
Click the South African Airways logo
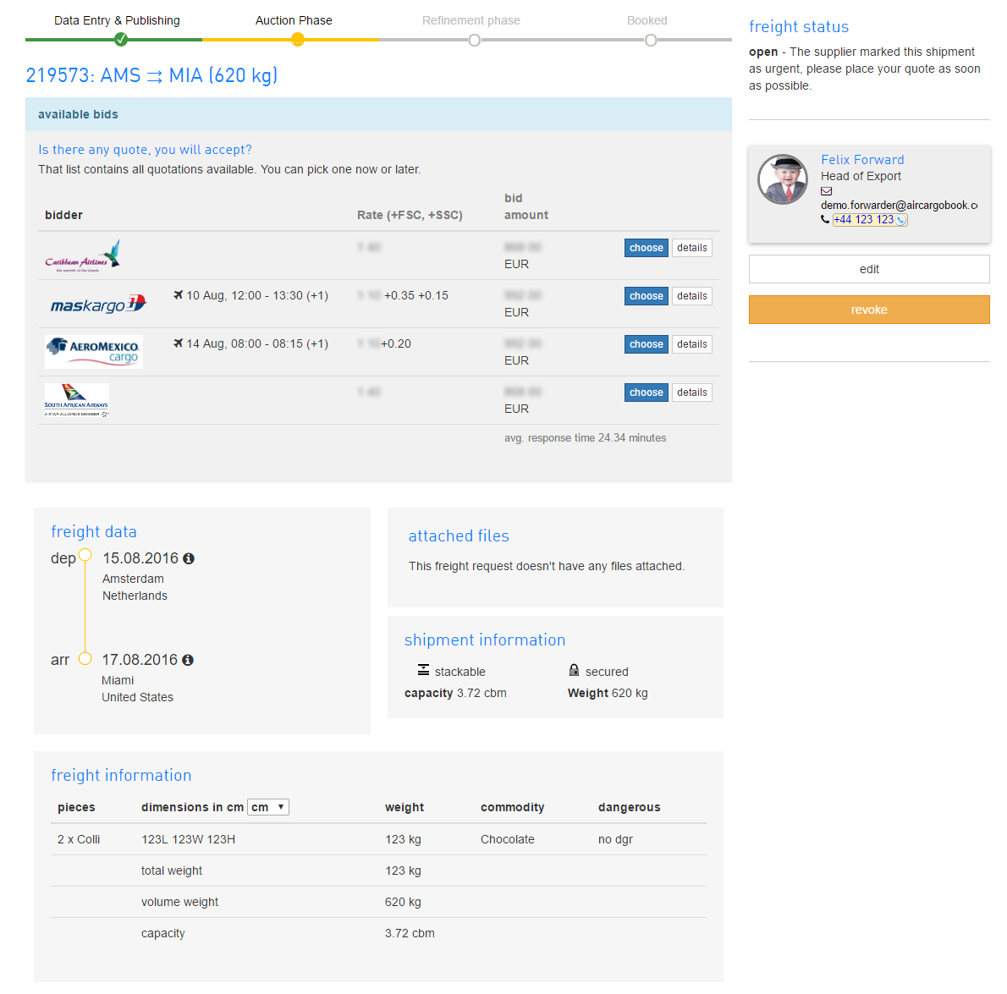[x=77, y=400]
